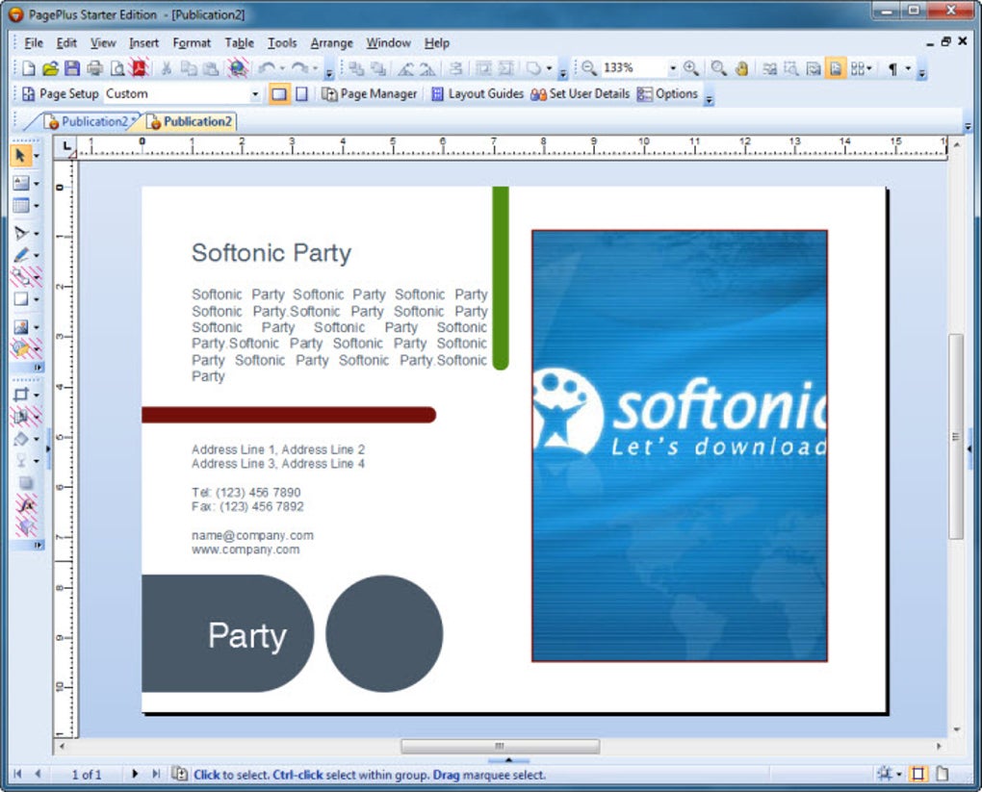Click the New Publication icon
The image size is (982, 792).
pyautogui.click(x=28, y=68)
